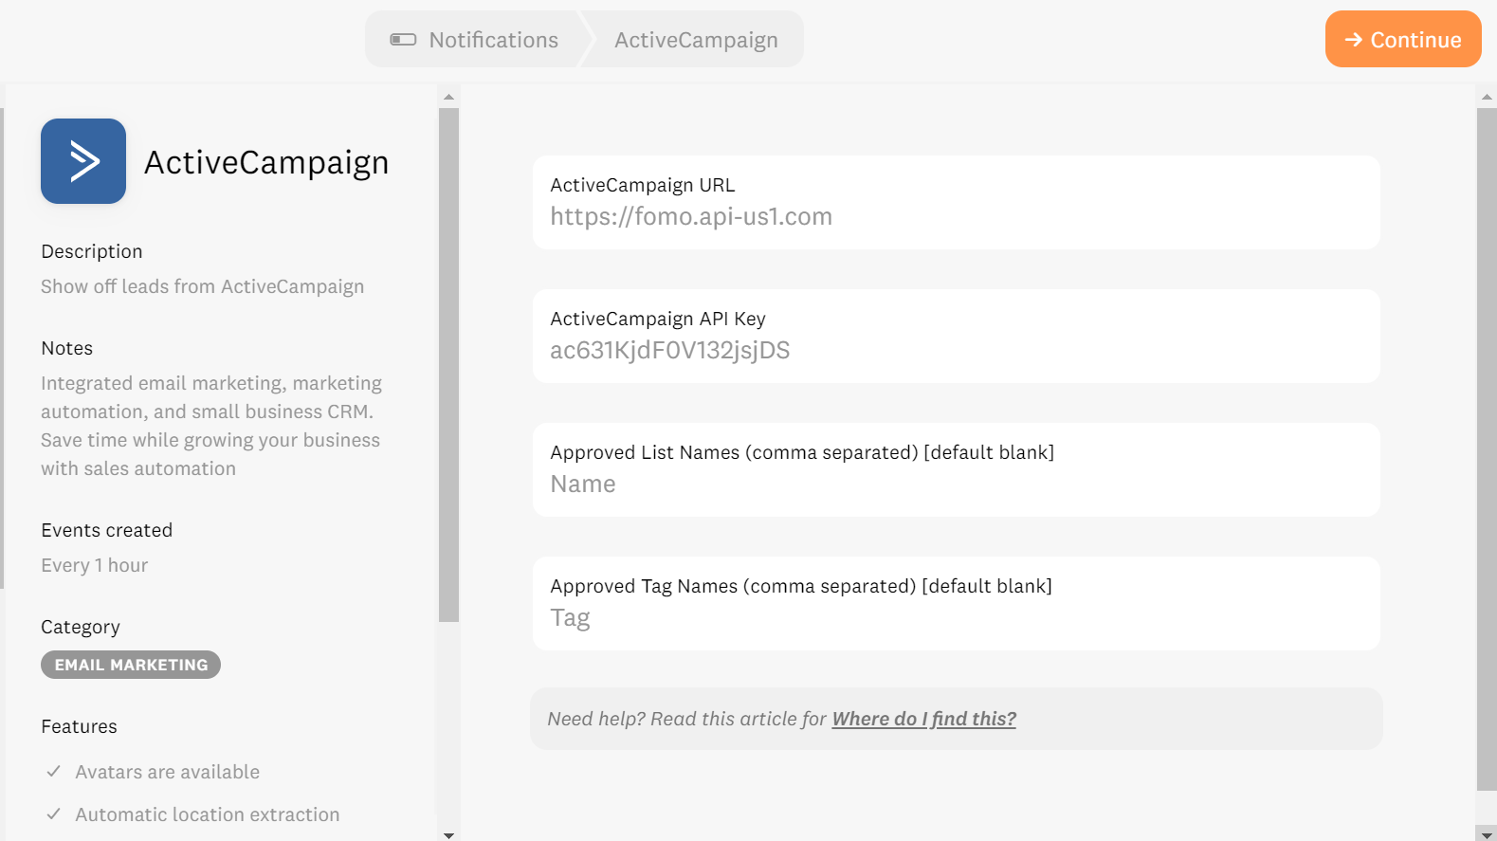Click the 'Features' heading
The image size is (1497, 841).
pyautogui.click(x=80, y=726)
